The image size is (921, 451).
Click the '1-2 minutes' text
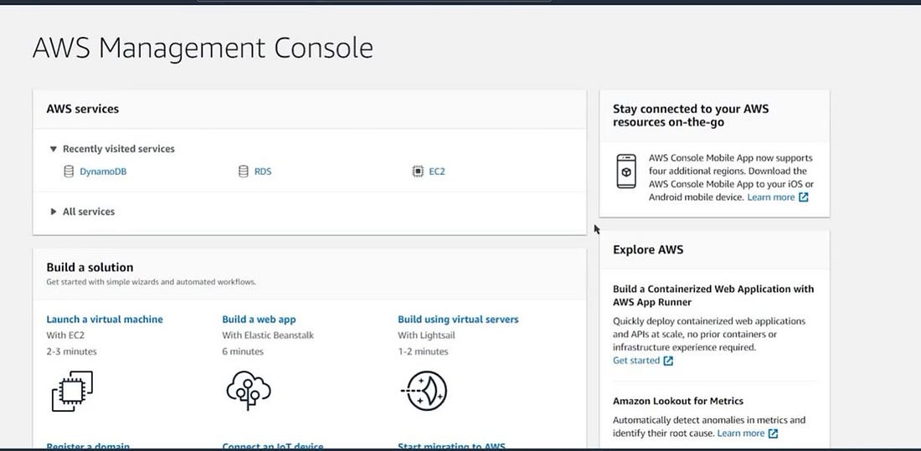tap(423, 351)
